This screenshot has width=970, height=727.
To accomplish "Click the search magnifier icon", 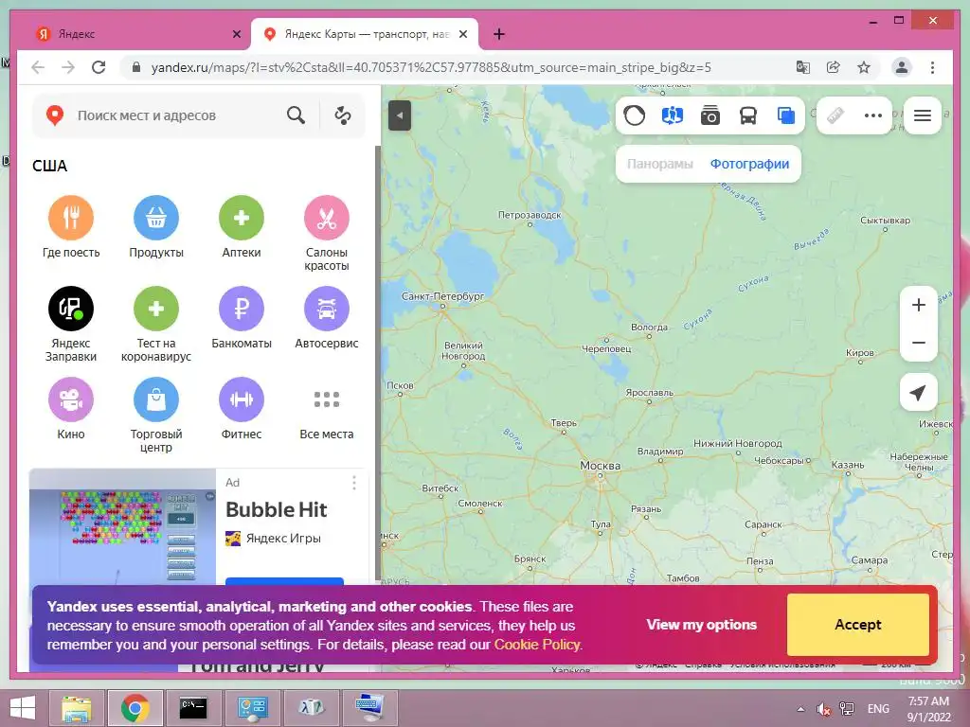I will tap(296, 115).
